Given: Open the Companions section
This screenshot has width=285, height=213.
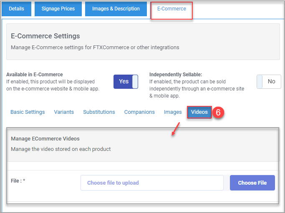Looking at the screenshot, I should tap(139, 112).
